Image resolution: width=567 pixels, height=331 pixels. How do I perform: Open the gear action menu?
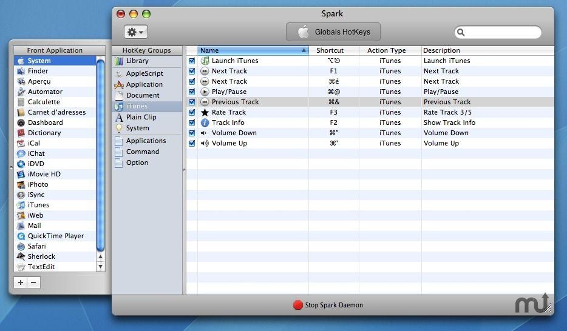click(x=135, y=32)
